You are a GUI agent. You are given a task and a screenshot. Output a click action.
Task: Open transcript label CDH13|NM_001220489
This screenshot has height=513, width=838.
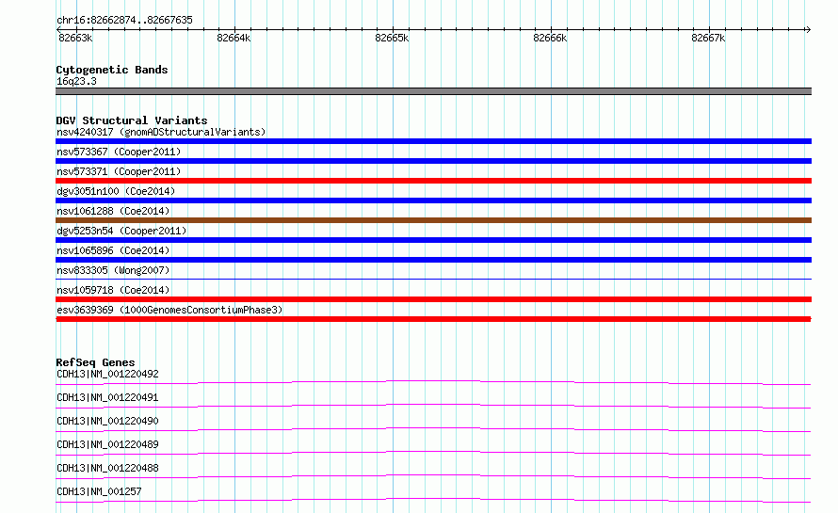click(107, 444)
